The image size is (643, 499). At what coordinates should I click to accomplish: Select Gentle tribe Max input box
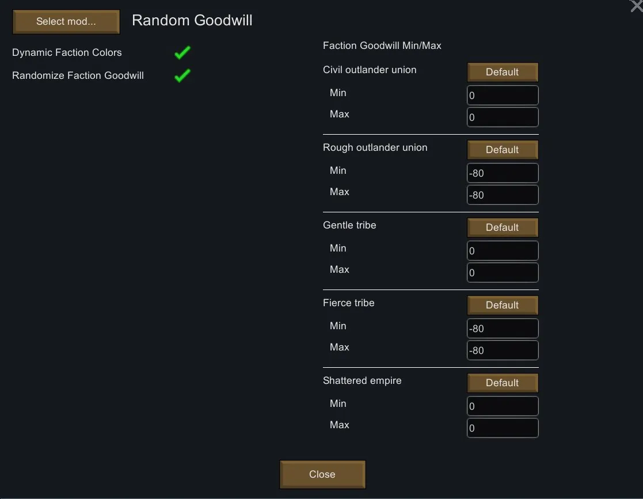tap(502, 273)
